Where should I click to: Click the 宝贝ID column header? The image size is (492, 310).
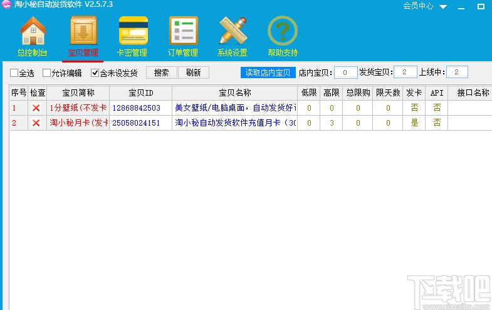coord(141,92)
